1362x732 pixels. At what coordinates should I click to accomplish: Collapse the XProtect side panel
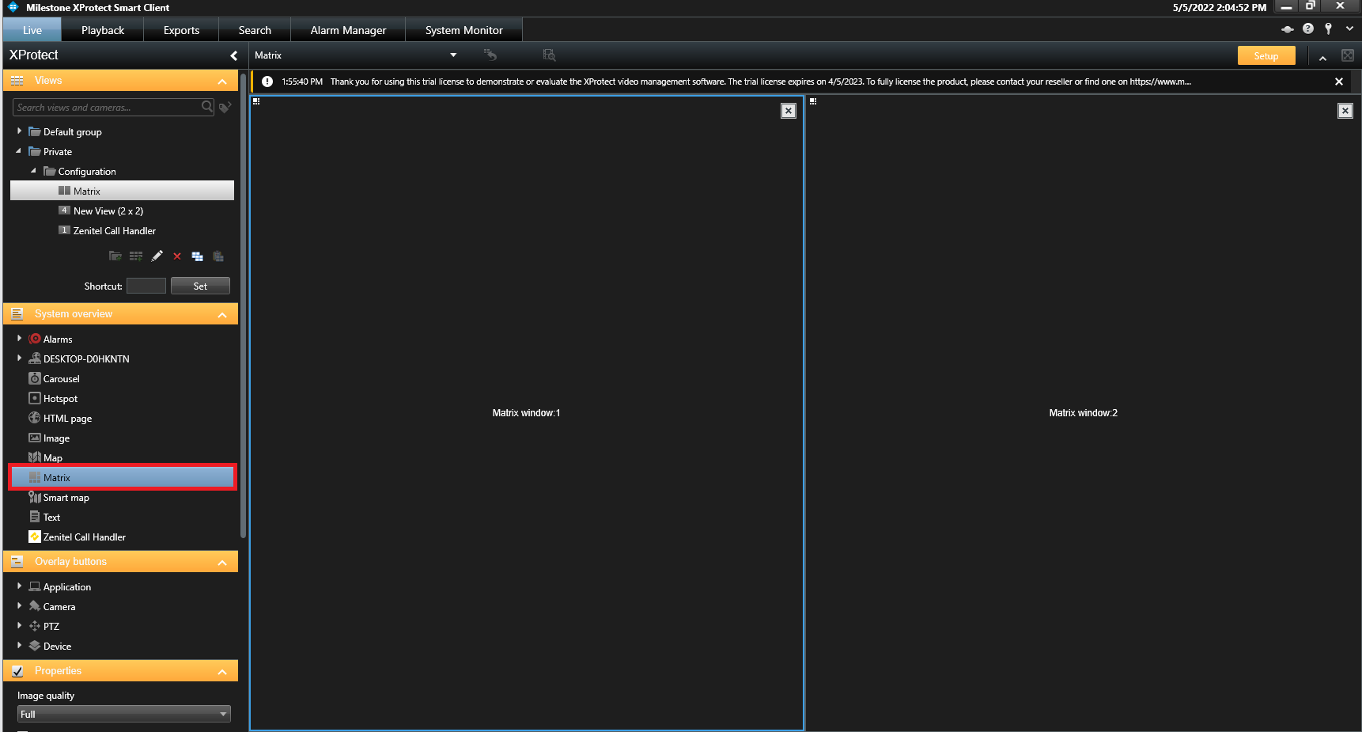(233, 55)
